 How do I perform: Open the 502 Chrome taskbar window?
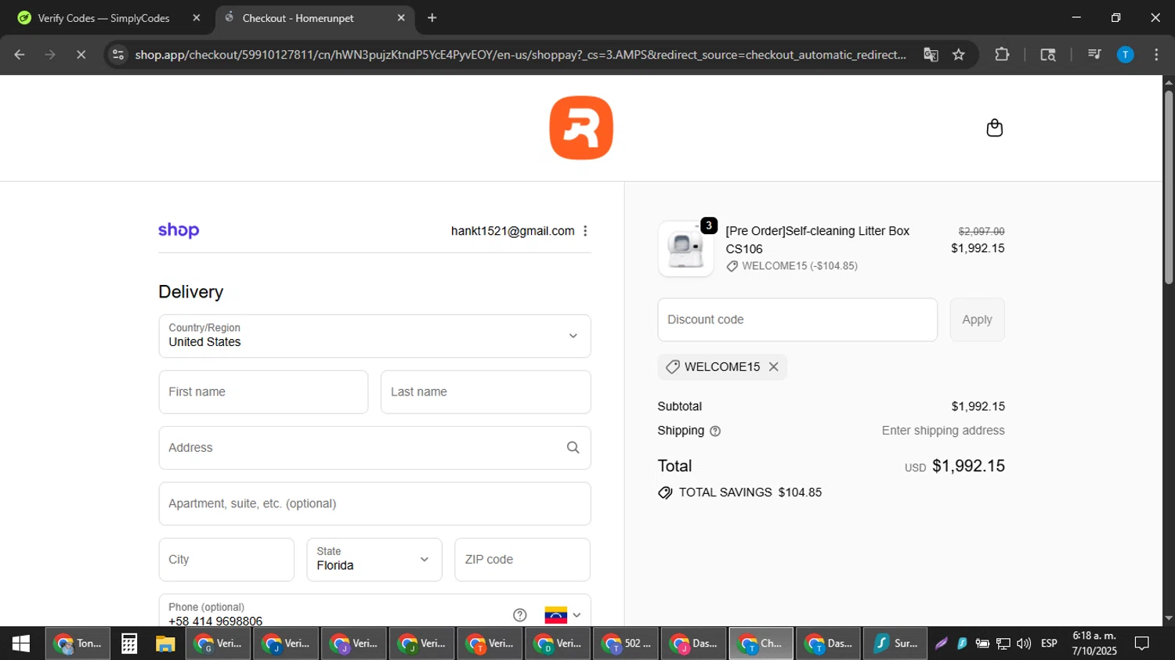point(625,644)
